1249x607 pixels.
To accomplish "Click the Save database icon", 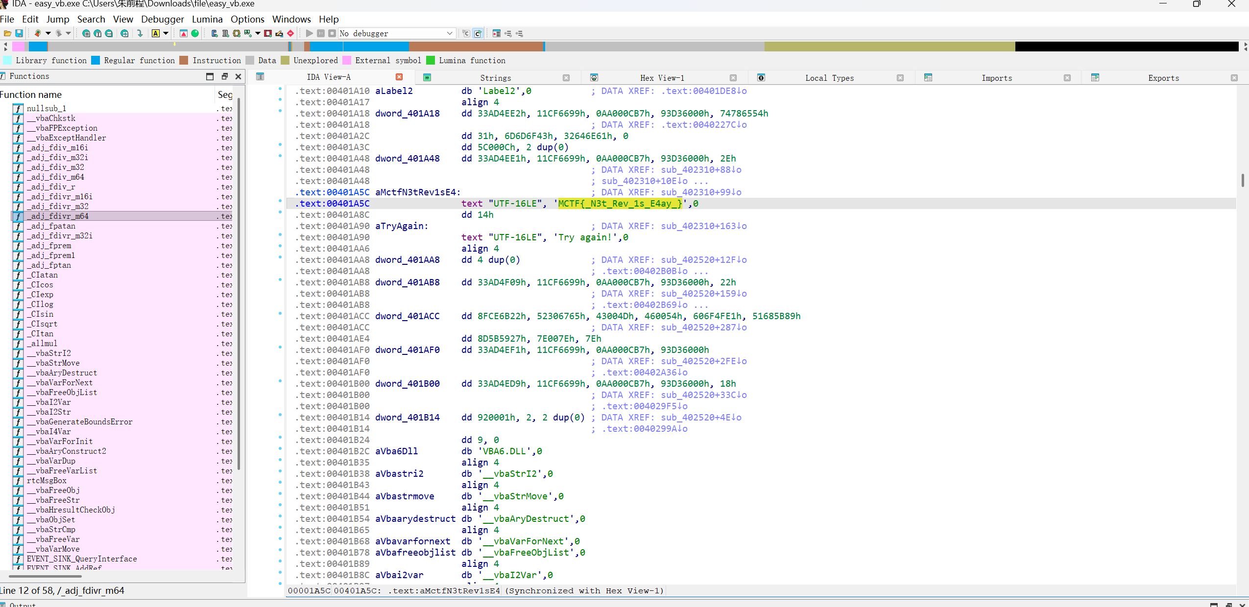I will [x=19, y=33].
